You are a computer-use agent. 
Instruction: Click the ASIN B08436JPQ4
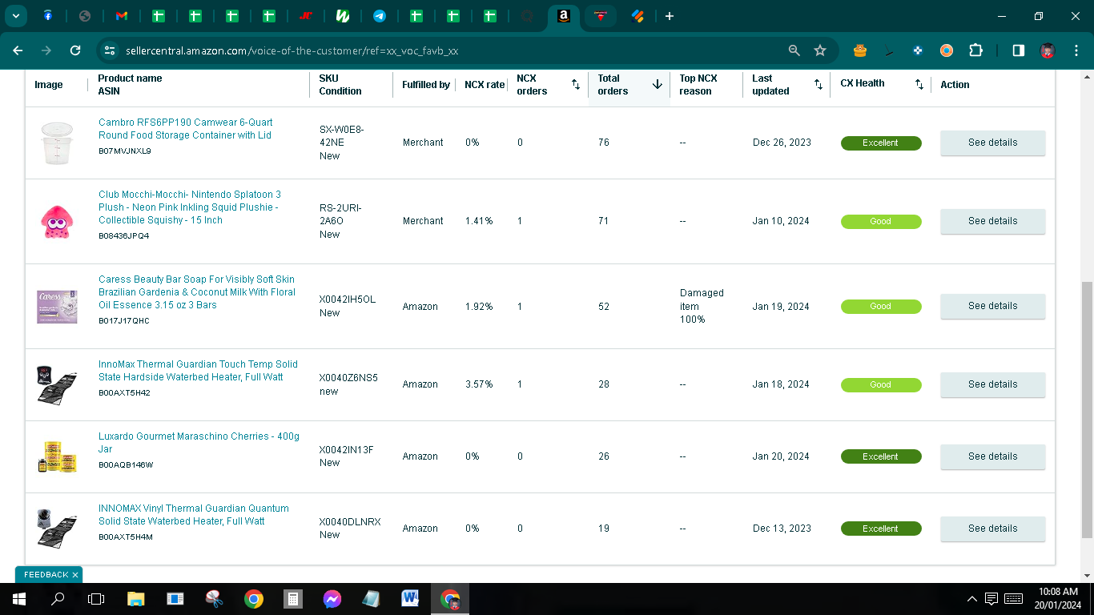[x=124, y=236]
